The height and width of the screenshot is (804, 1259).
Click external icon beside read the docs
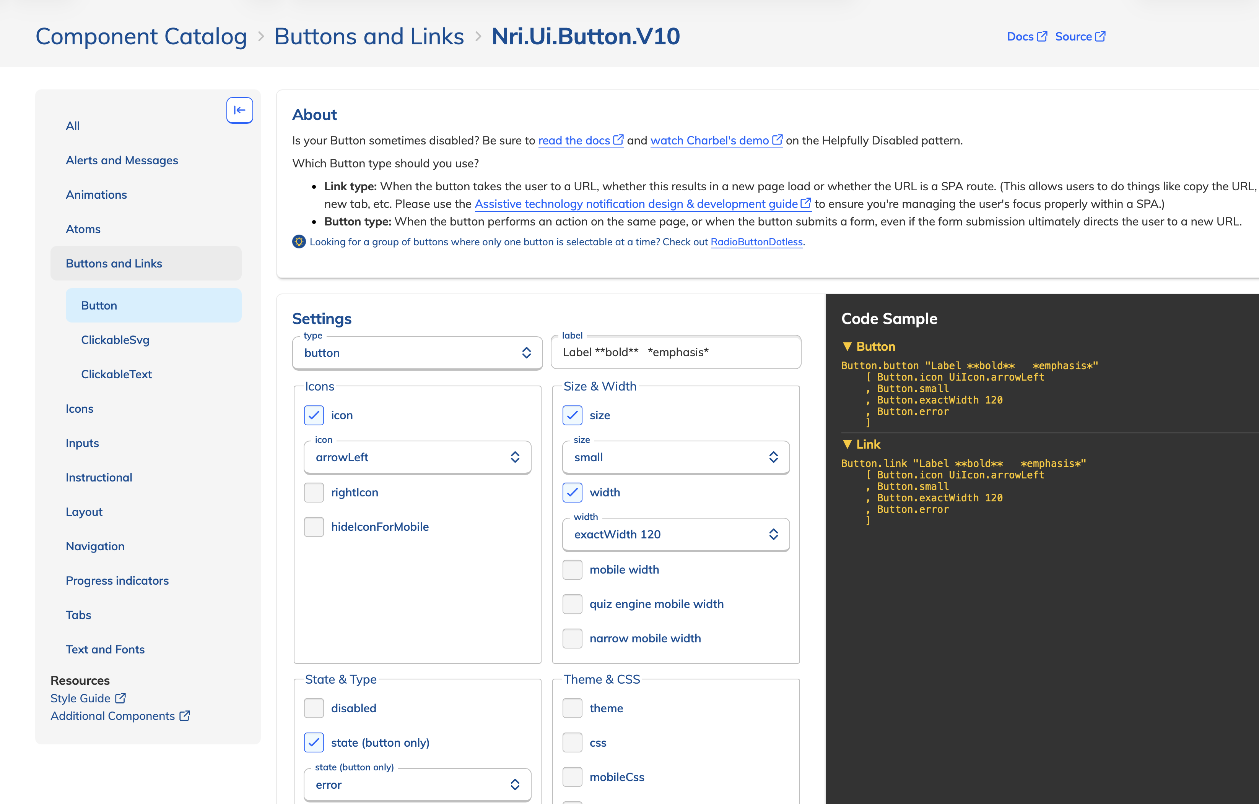618,140
